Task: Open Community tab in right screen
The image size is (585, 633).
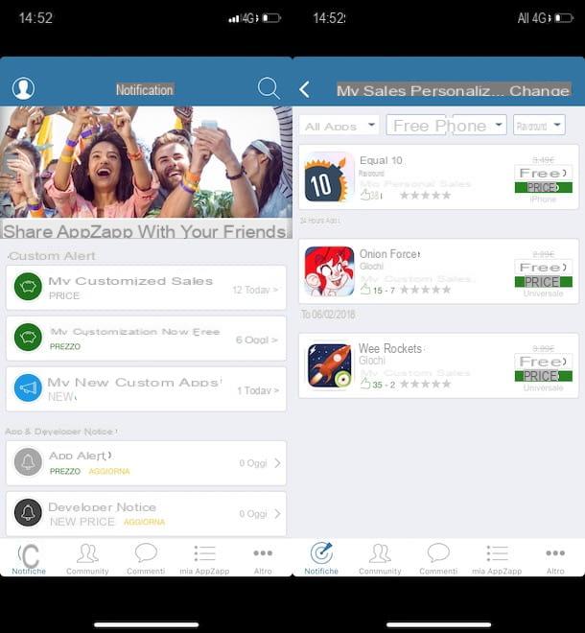Action: (x=380, y=559)
